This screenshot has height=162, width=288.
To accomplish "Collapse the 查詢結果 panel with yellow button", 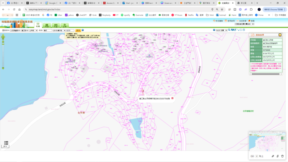I will 280,35.
